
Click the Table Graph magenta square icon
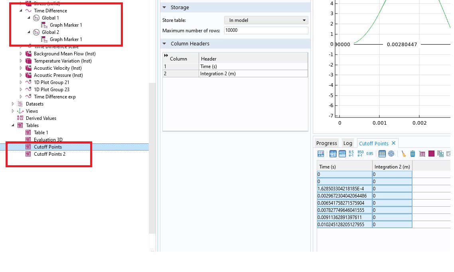tap(431, 154)
